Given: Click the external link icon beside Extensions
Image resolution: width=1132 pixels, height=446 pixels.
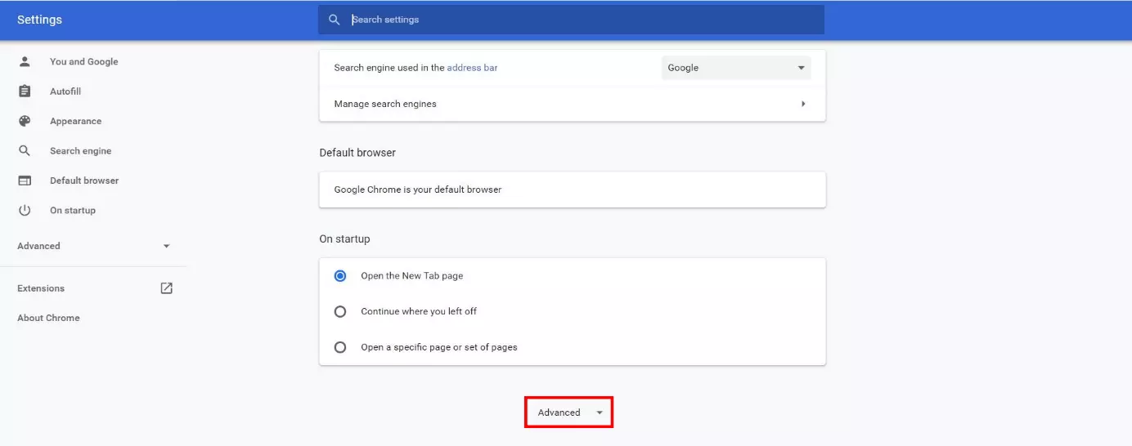Looking at the screenshot, I should coord(166,288).
